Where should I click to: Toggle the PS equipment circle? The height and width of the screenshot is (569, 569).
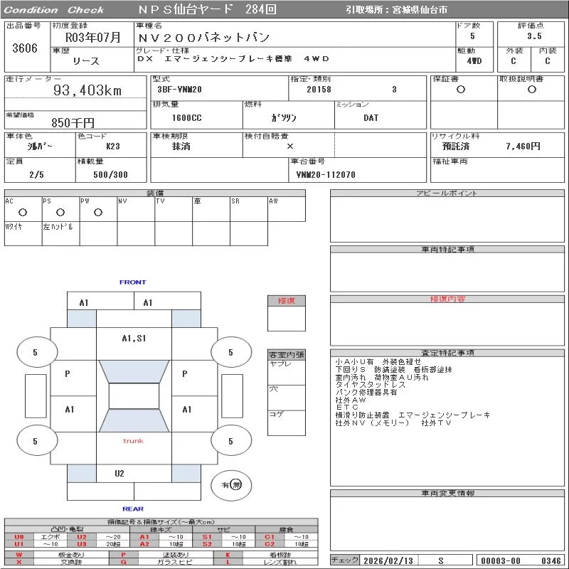(60, 212)
